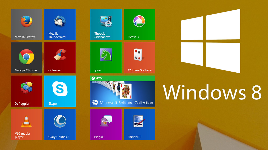Launch Paint.NET from its blue tile

coord(139,124)
